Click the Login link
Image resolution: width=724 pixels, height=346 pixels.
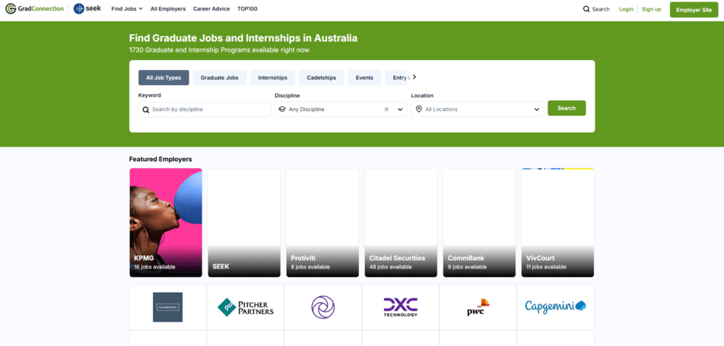tap(626, 9)
